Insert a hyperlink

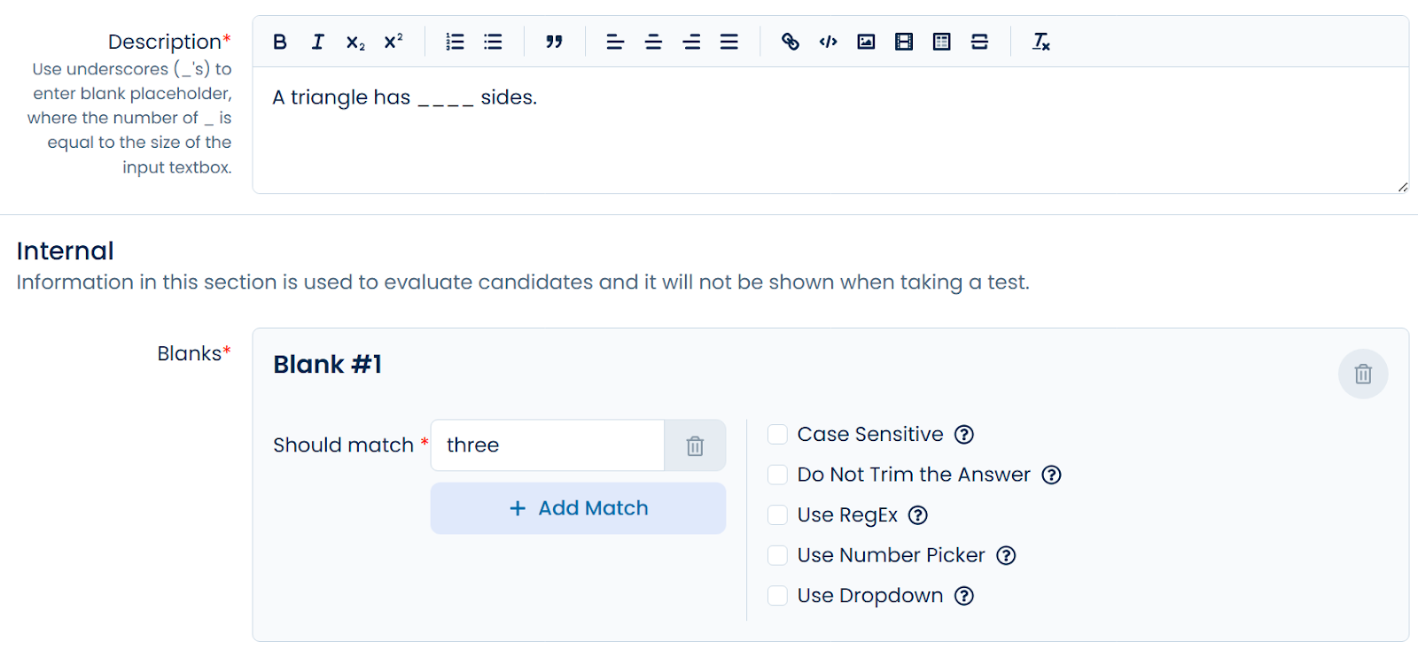pyautogui.click(x=791, y=42)
